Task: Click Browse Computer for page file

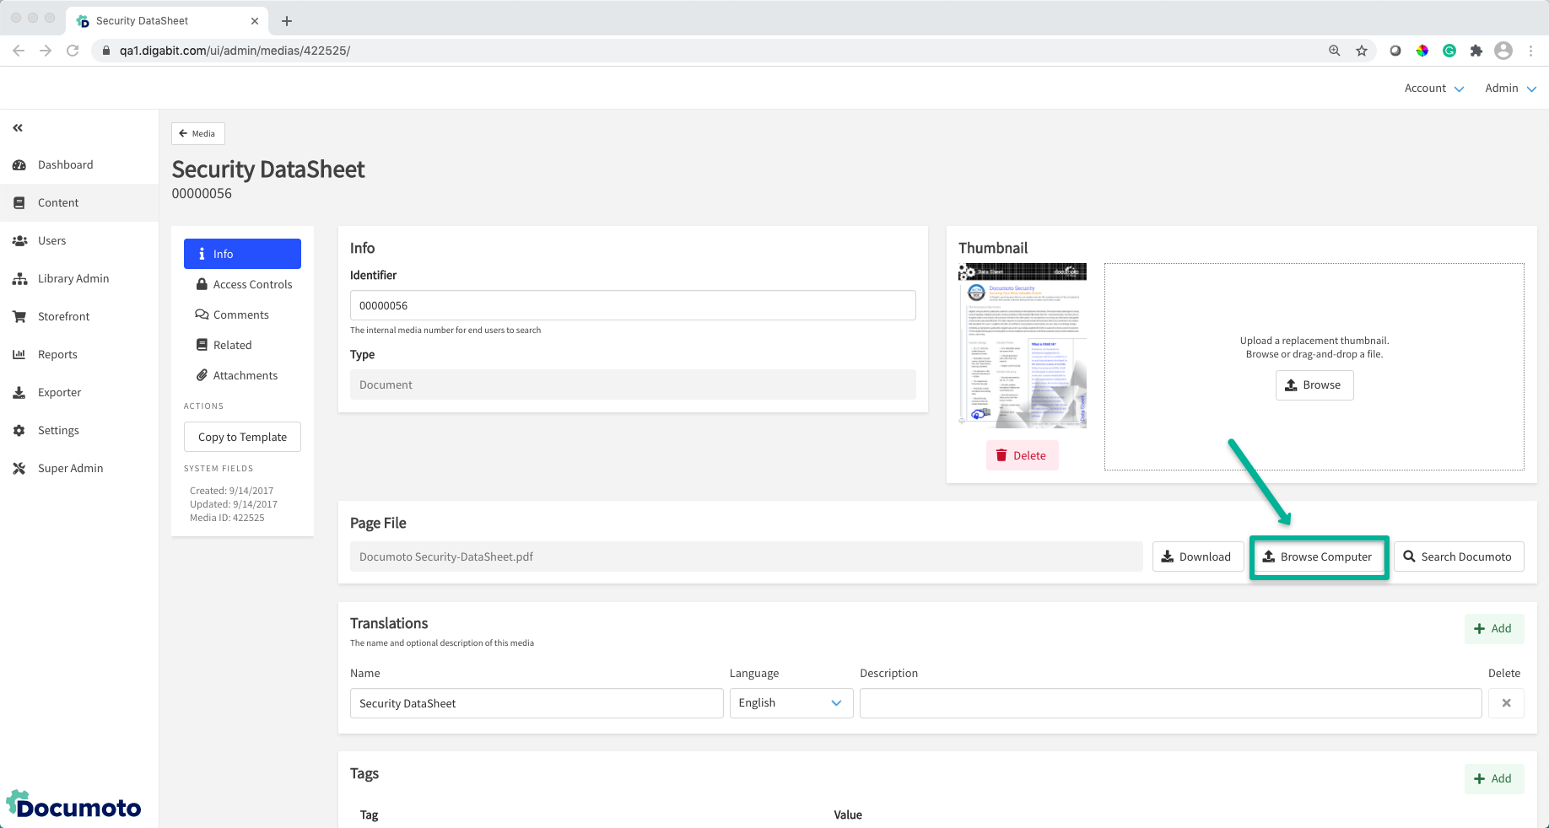Action: [1318, 557]
